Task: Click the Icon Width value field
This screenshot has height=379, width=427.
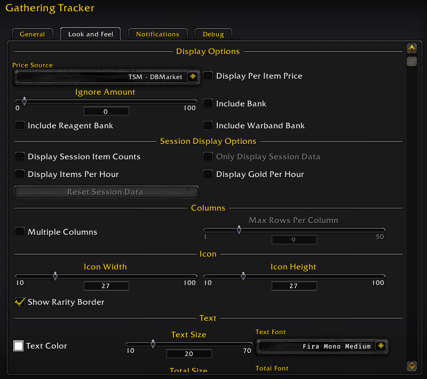Action: (106, 286)
